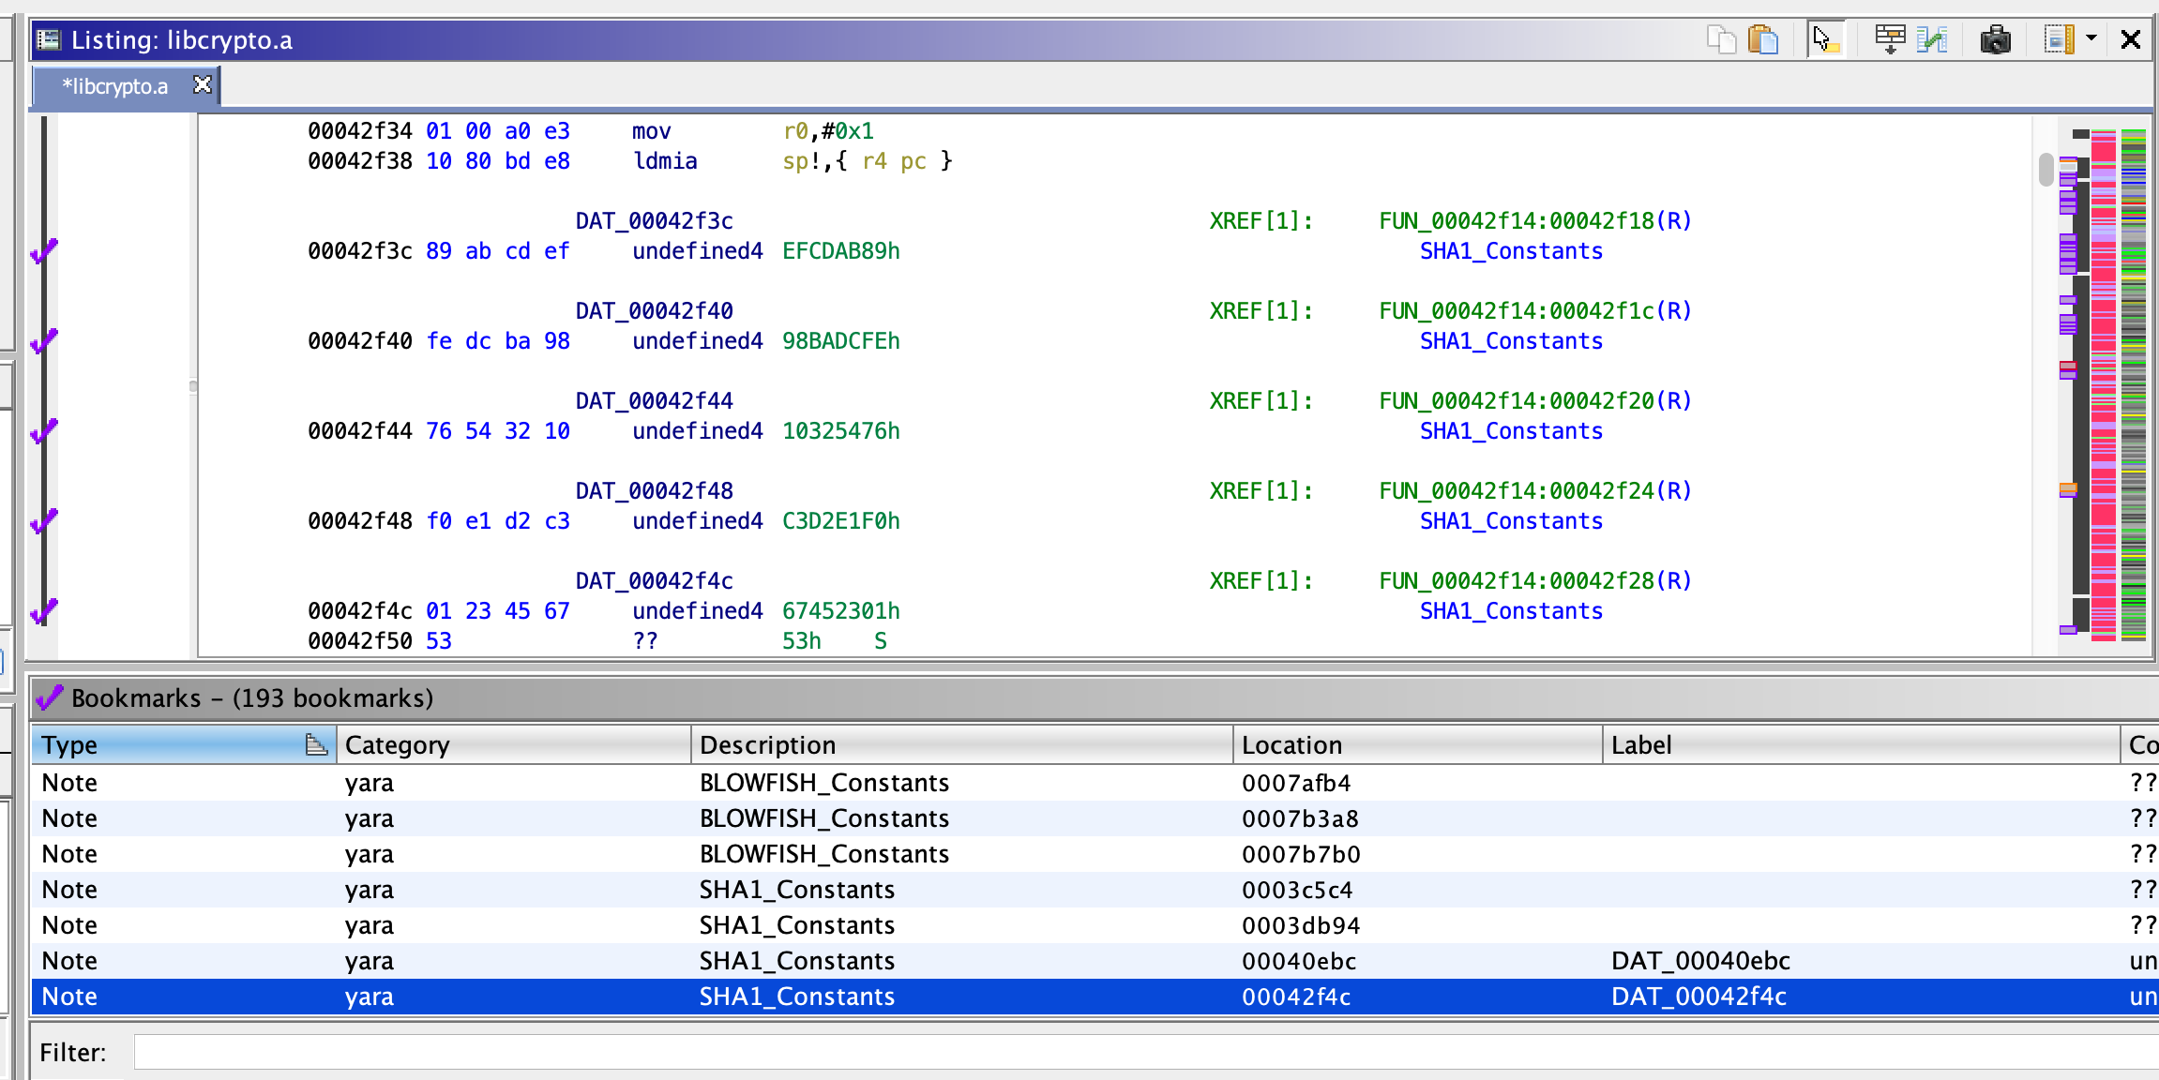Follow XREF link FUN_00042f14:00042f18(R)

[x=1534, y=221]
